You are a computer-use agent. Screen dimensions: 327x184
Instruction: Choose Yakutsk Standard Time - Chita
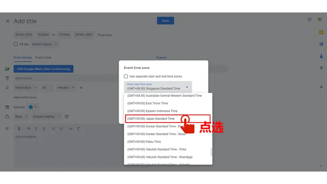click(168, 149)
